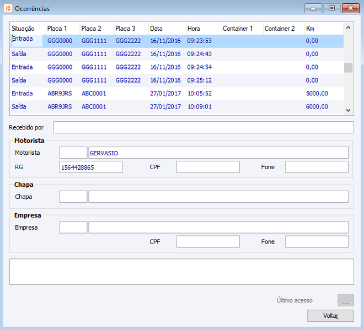Click the RG field with 1564428865
The image size is (364, 330).
pyautogui.click(x=91, y=167)
